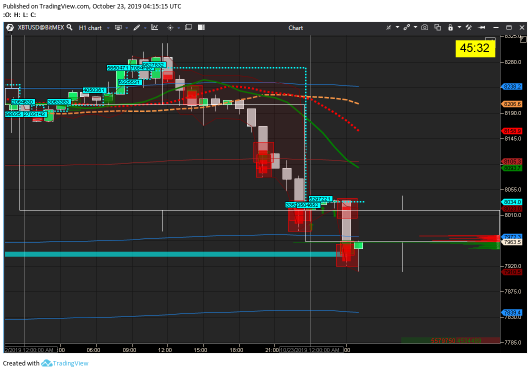Click the 8206.6 orange price label

point(511,104)
